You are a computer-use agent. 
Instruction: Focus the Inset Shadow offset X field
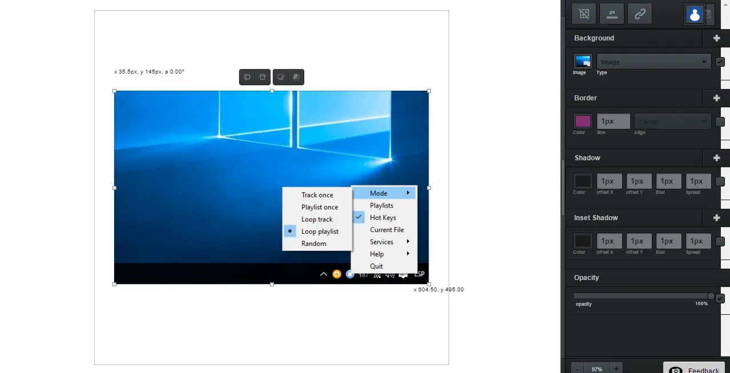click(609, 241)
